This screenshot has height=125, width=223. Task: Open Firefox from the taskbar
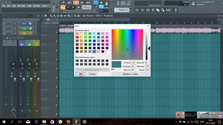(x=68, y=122)
